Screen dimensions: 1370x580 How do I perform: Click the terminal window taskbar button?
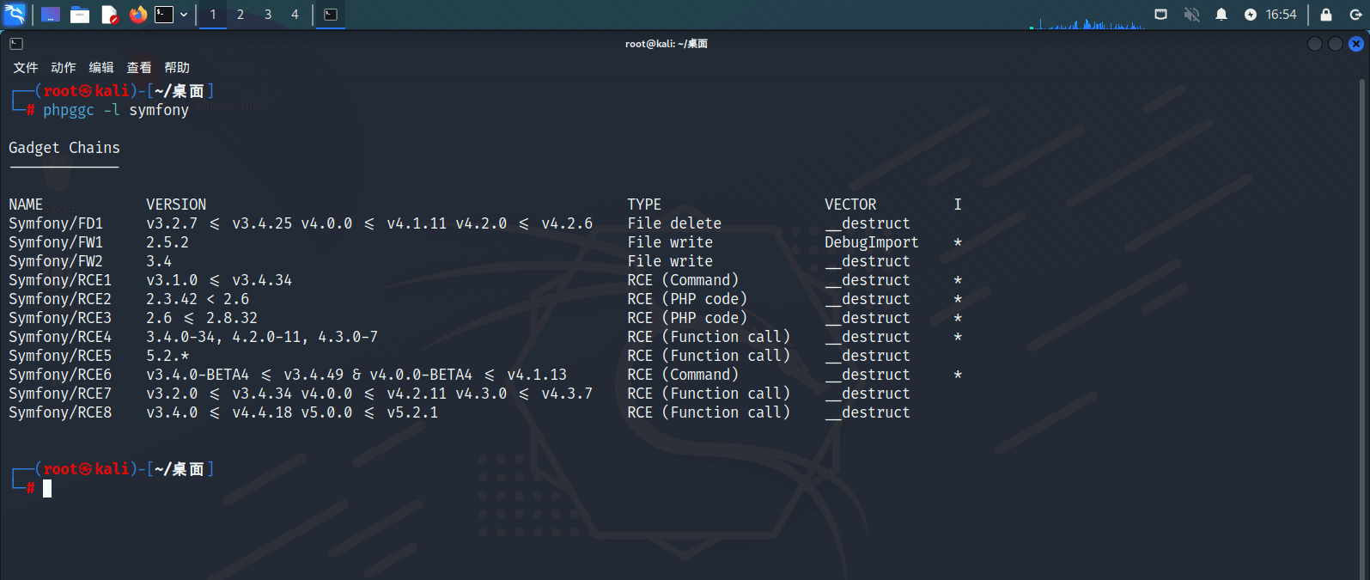(x=331, y=15)
